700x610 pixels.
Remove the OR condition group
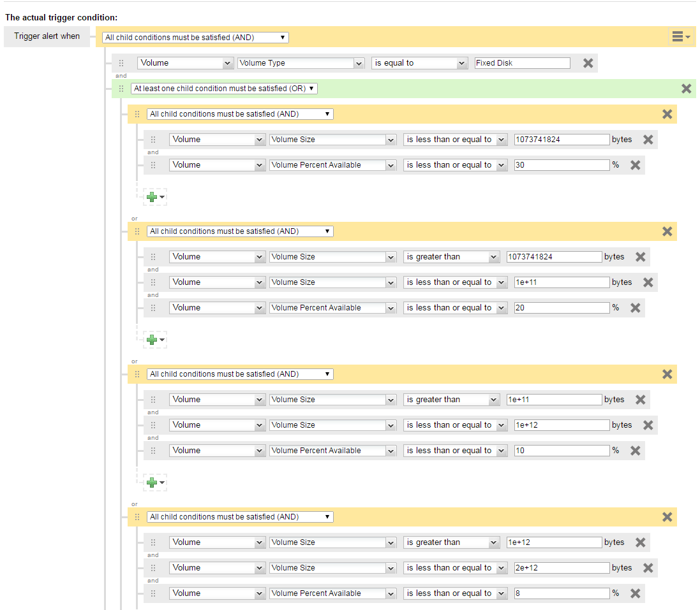click(x=686, y=89)
